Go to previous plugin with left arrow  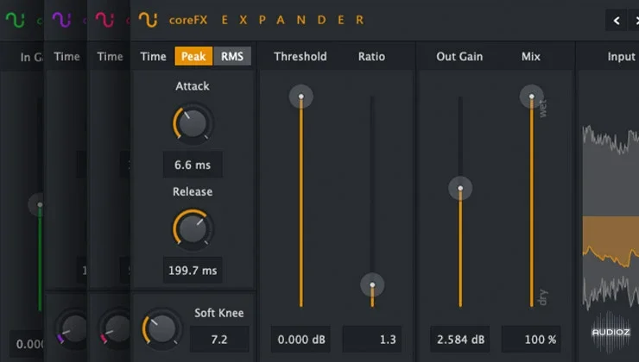coord(617,21)
